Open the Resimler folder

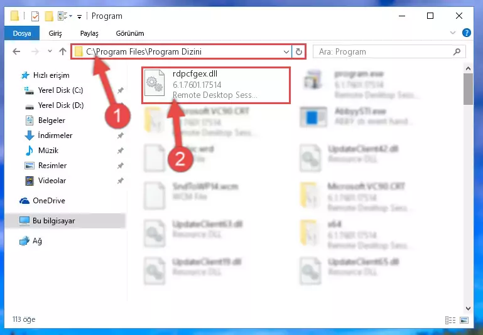46,166
